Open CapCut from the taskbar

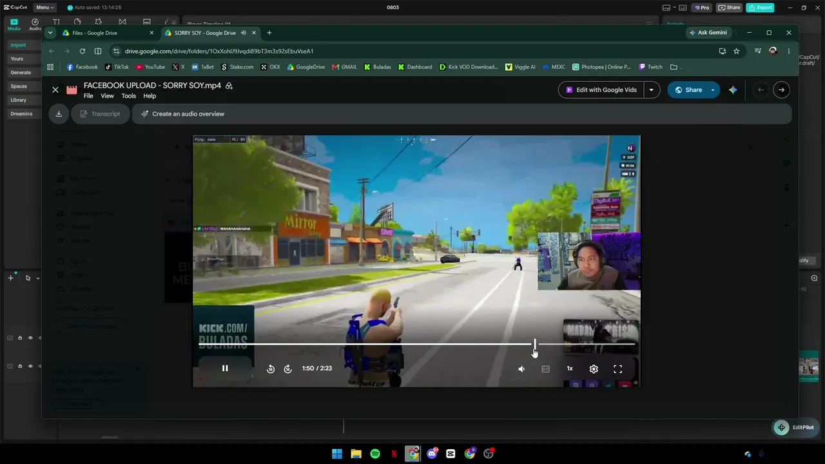point(451,454)
